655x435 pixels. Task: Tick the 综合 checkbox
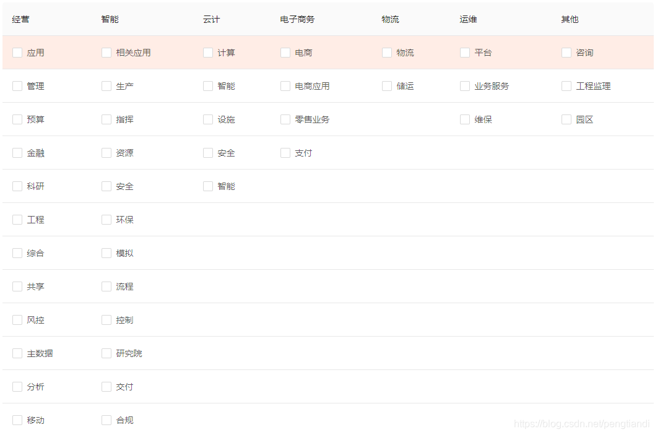pyautogui.click(x=17, y=253)
